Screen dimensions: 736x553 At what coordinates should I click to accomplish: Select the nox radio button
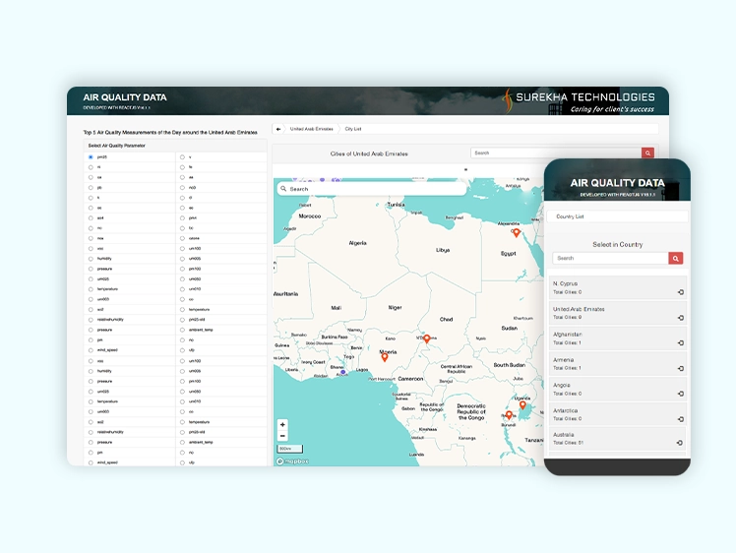[91, 238]
